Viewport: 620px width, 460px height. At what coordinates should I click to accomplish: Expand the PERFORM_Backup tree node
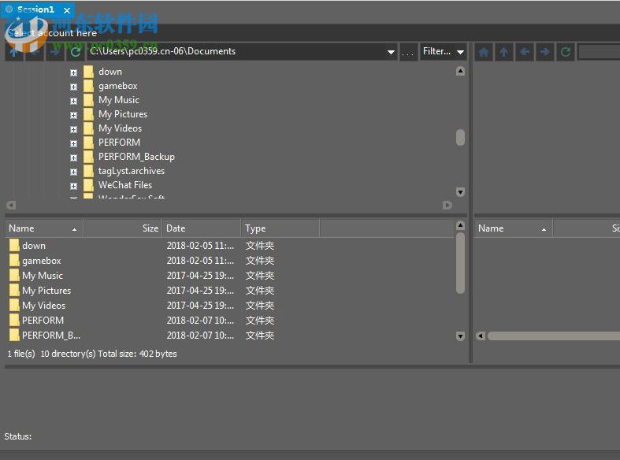[x=73, y=158]
